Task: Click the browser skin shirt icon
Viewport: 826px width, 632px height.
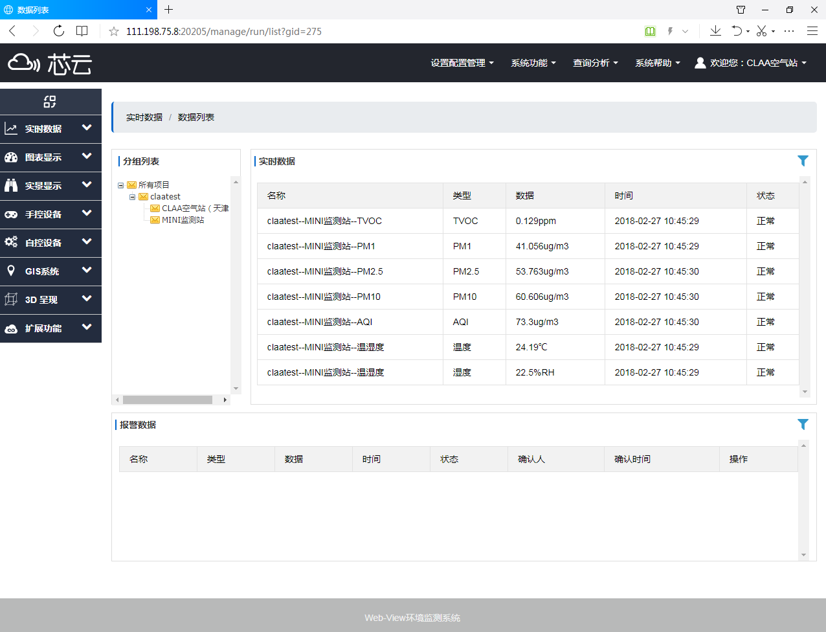Action: (x=741, y=10)
